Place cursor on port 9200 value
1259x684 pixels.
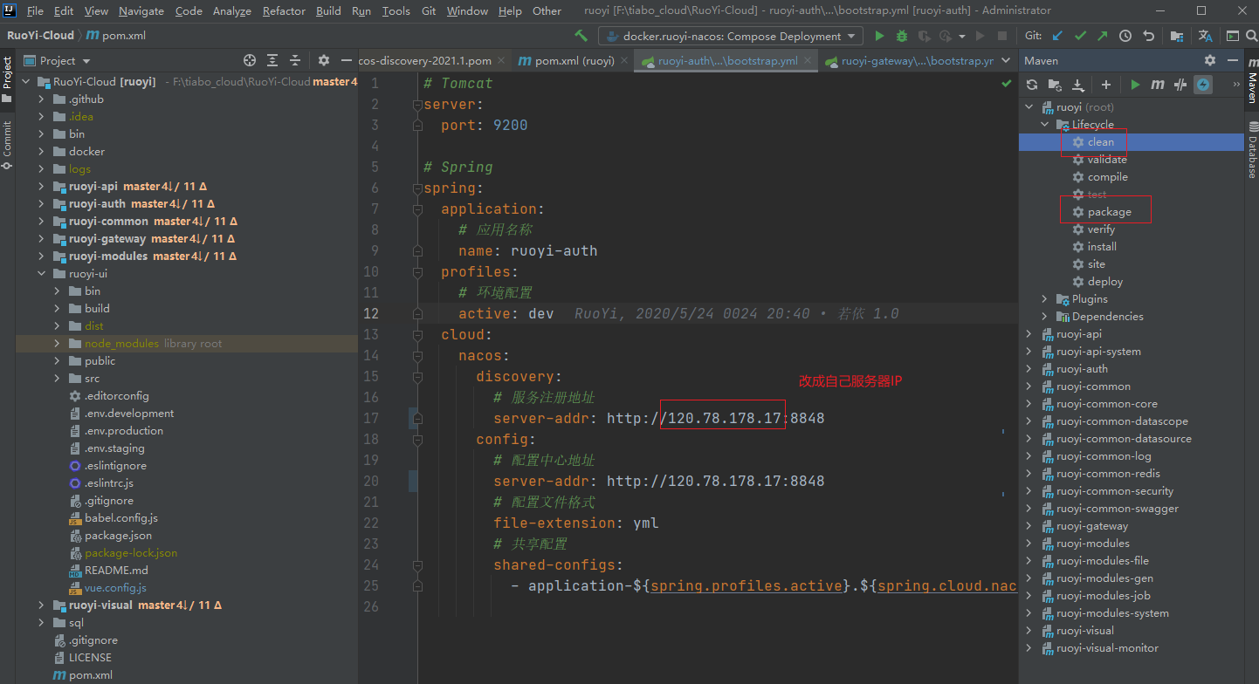510,125
